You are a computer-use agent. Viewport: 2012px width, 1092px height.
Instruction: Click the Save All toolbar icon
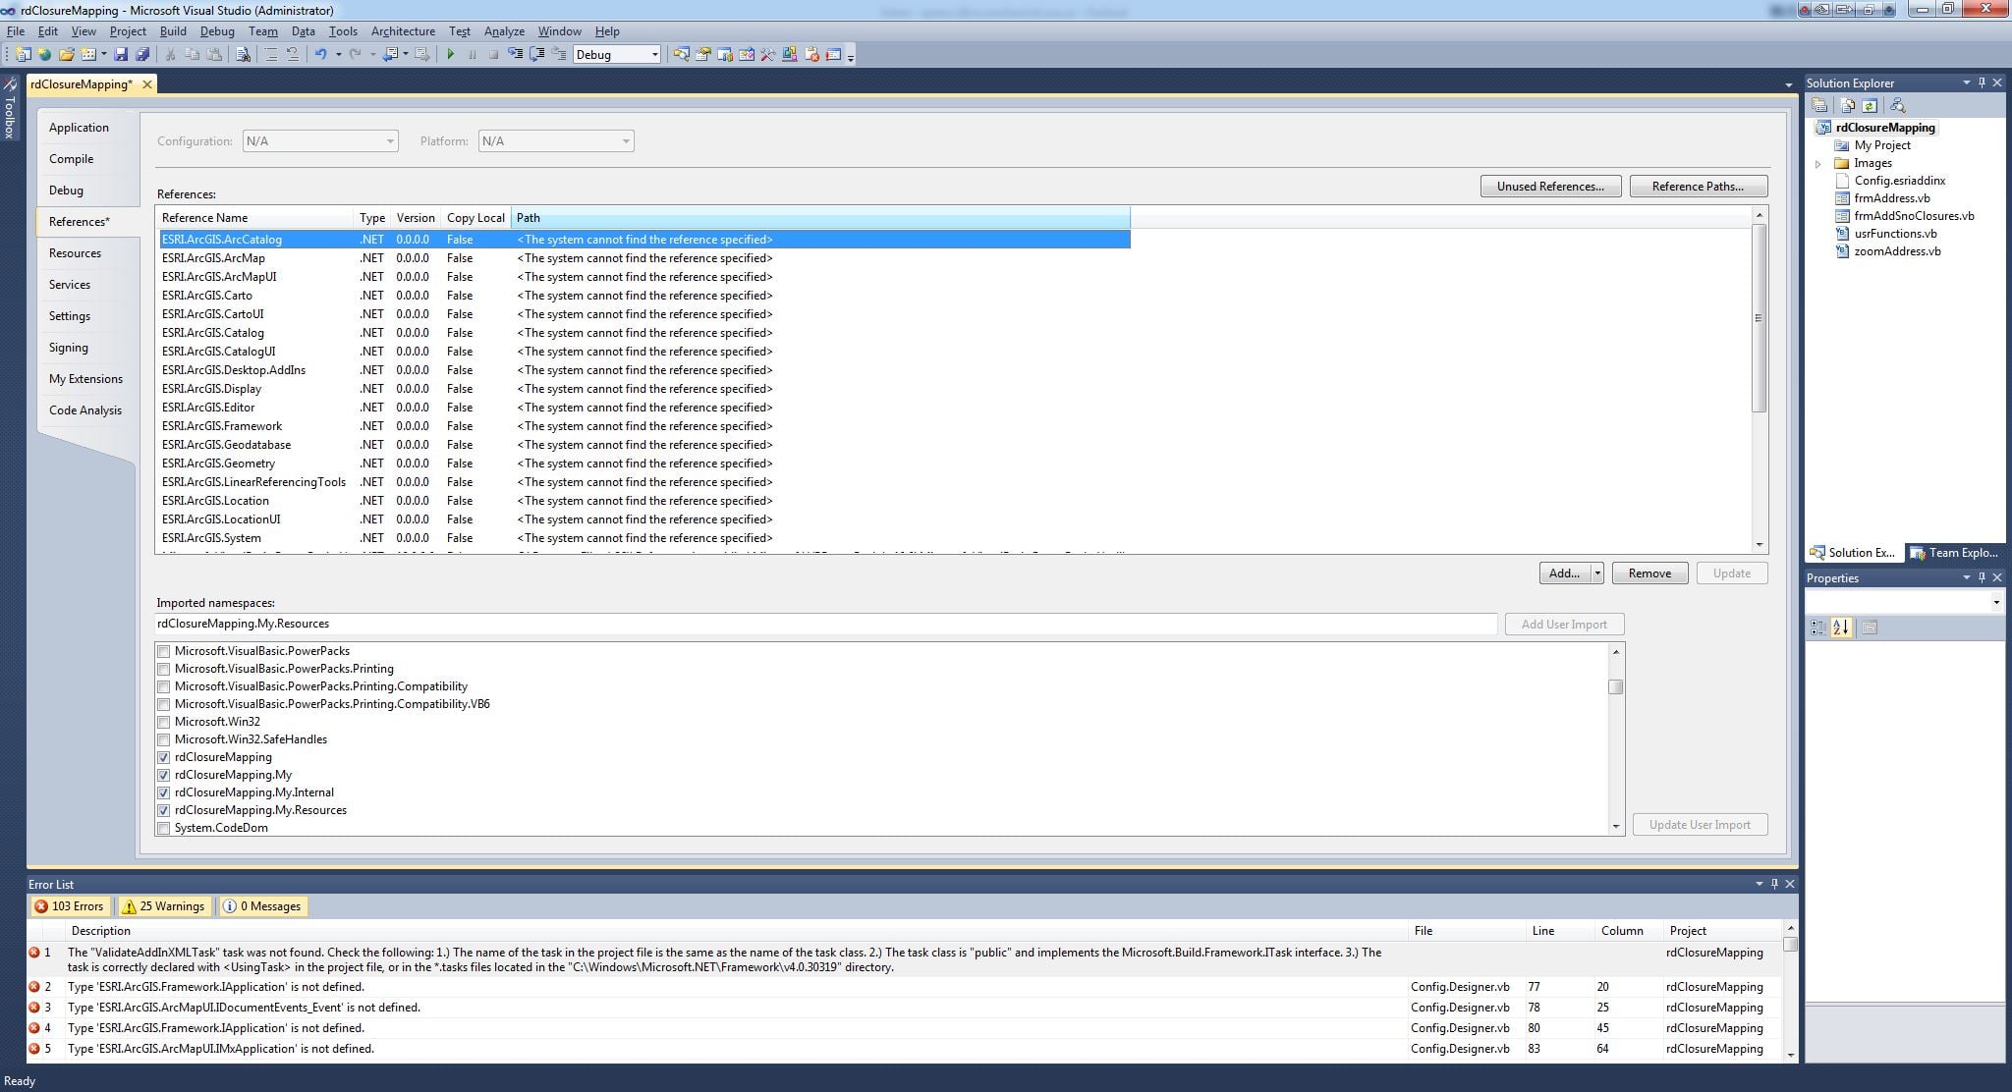tap(142, 55)
